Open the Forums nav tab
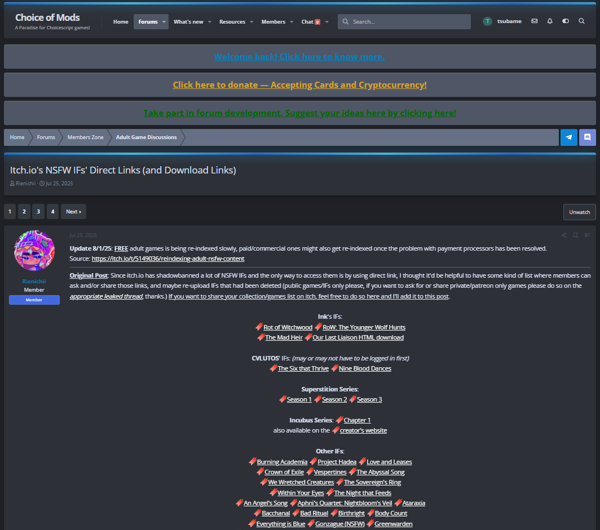 [x=148, y=22]
